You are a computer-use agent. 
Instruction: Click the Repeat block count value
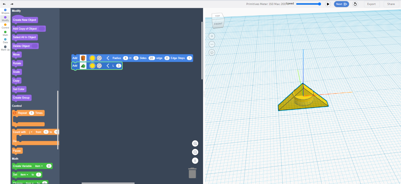coord(31,113)
